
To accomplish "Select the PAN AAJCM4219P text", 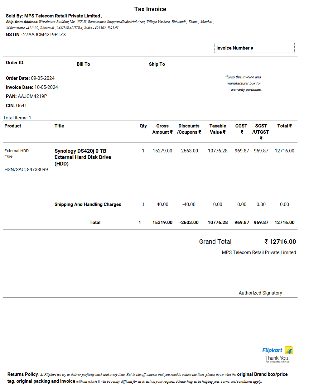I will [x=27, y=96].
